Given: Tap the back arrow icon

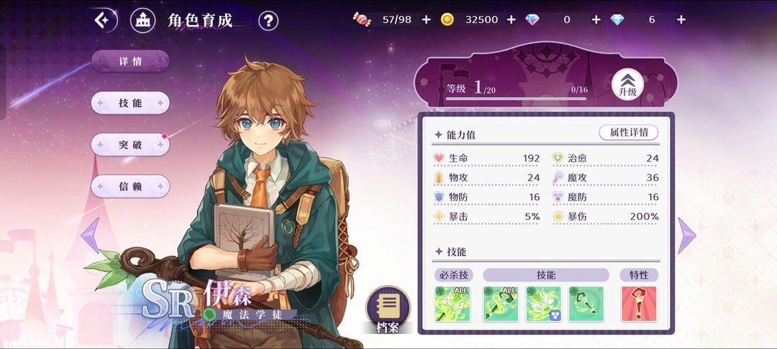Looking at the screenshot, I should tap(103, 21).
